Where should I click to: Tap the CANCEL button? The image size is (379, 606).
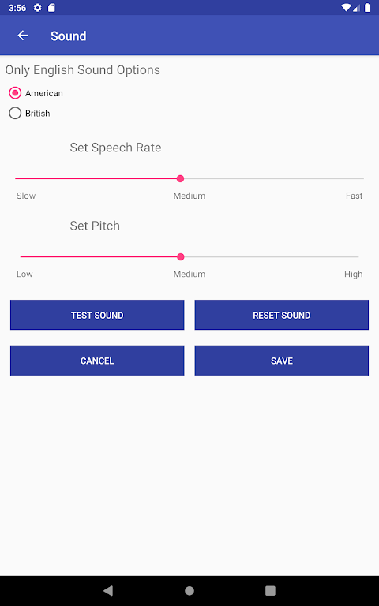click(97, 361)
